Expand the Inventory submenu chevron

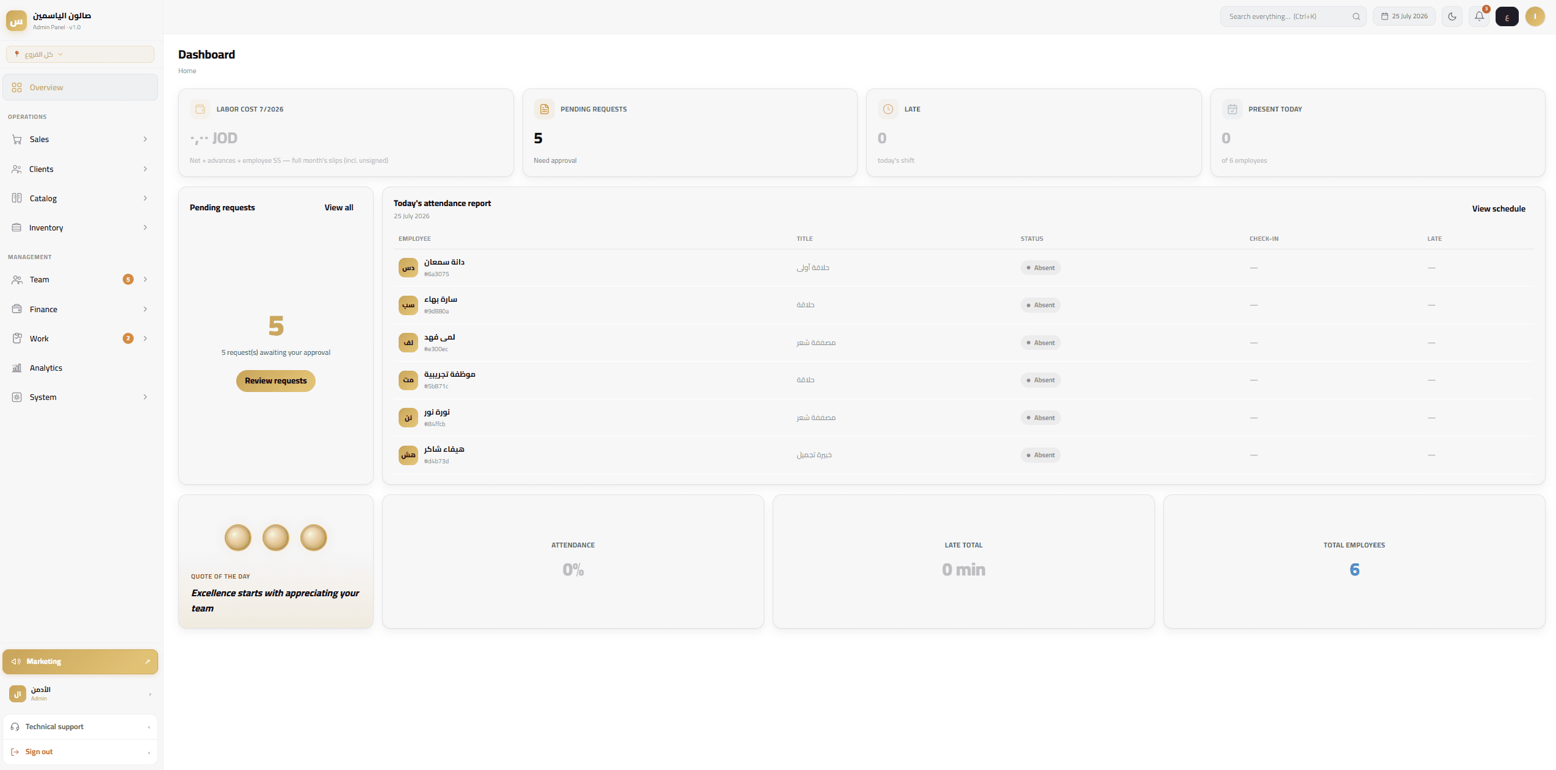(145, 227)
